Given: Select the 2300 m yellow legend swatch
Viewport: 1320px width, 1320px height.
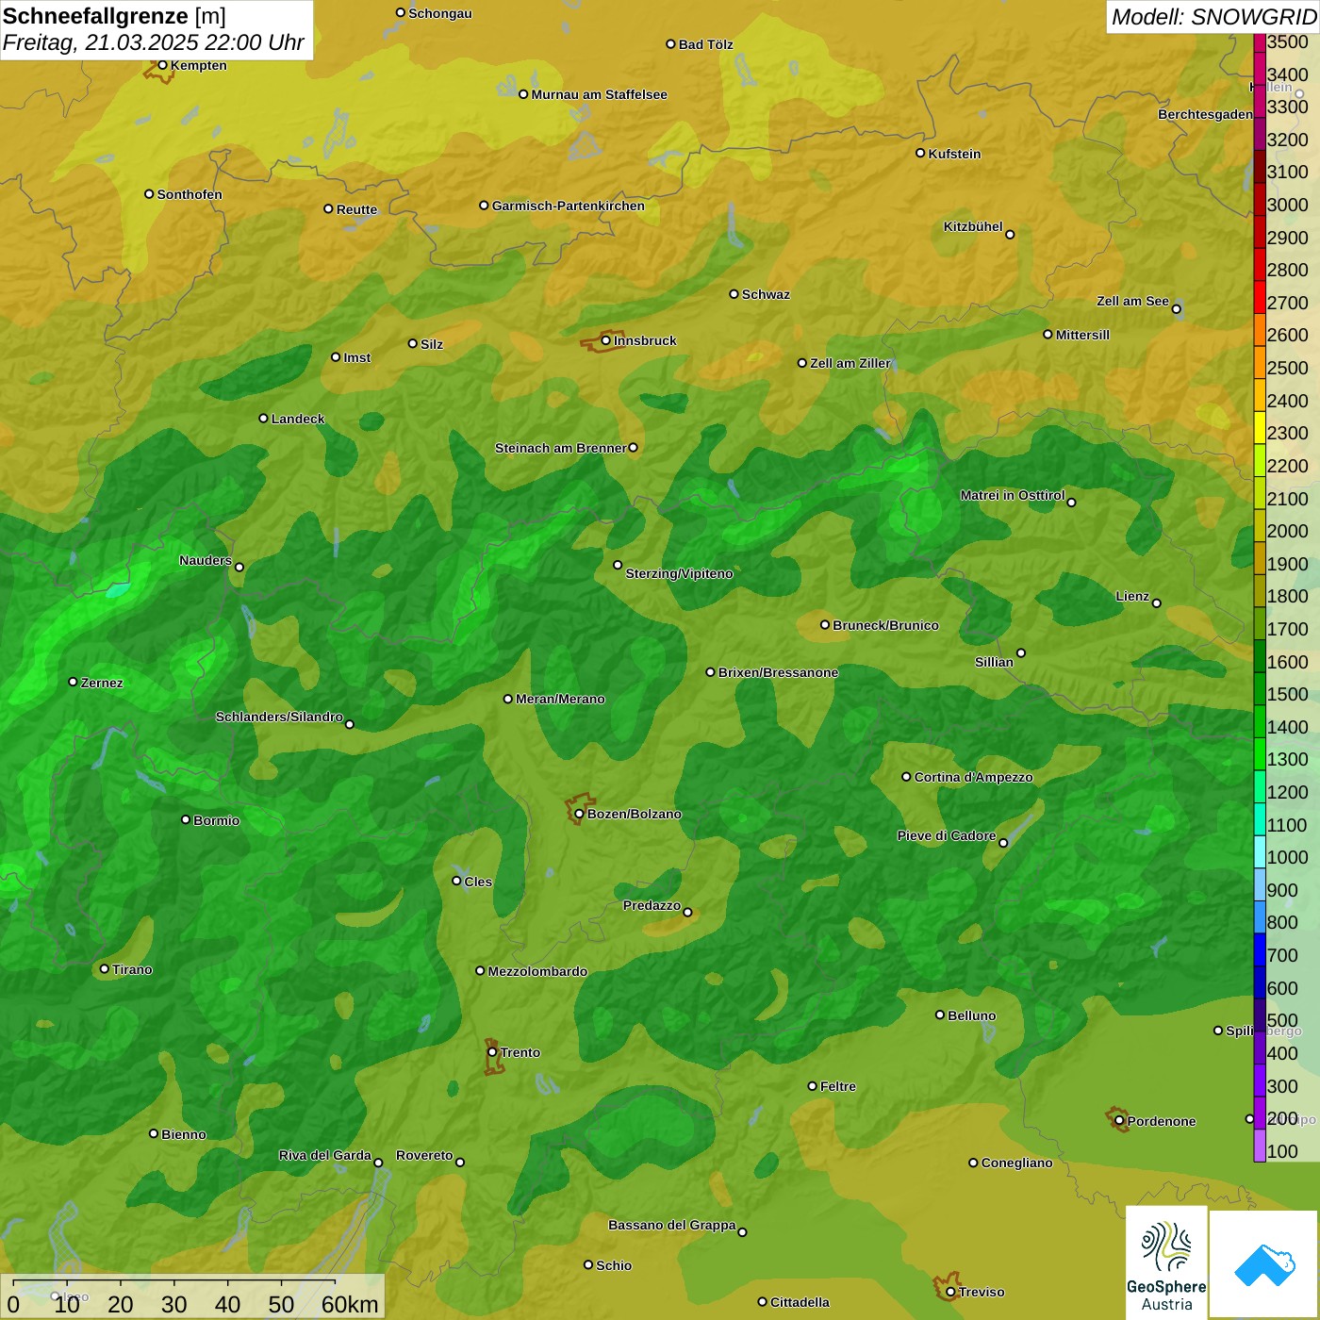Looking at the screenshot, I should [x=1260, y=427].
